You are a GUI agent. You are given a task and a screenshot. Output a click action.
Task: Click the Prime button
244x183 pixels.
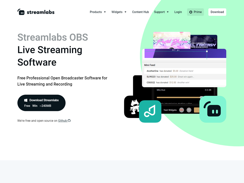point(196,12)
